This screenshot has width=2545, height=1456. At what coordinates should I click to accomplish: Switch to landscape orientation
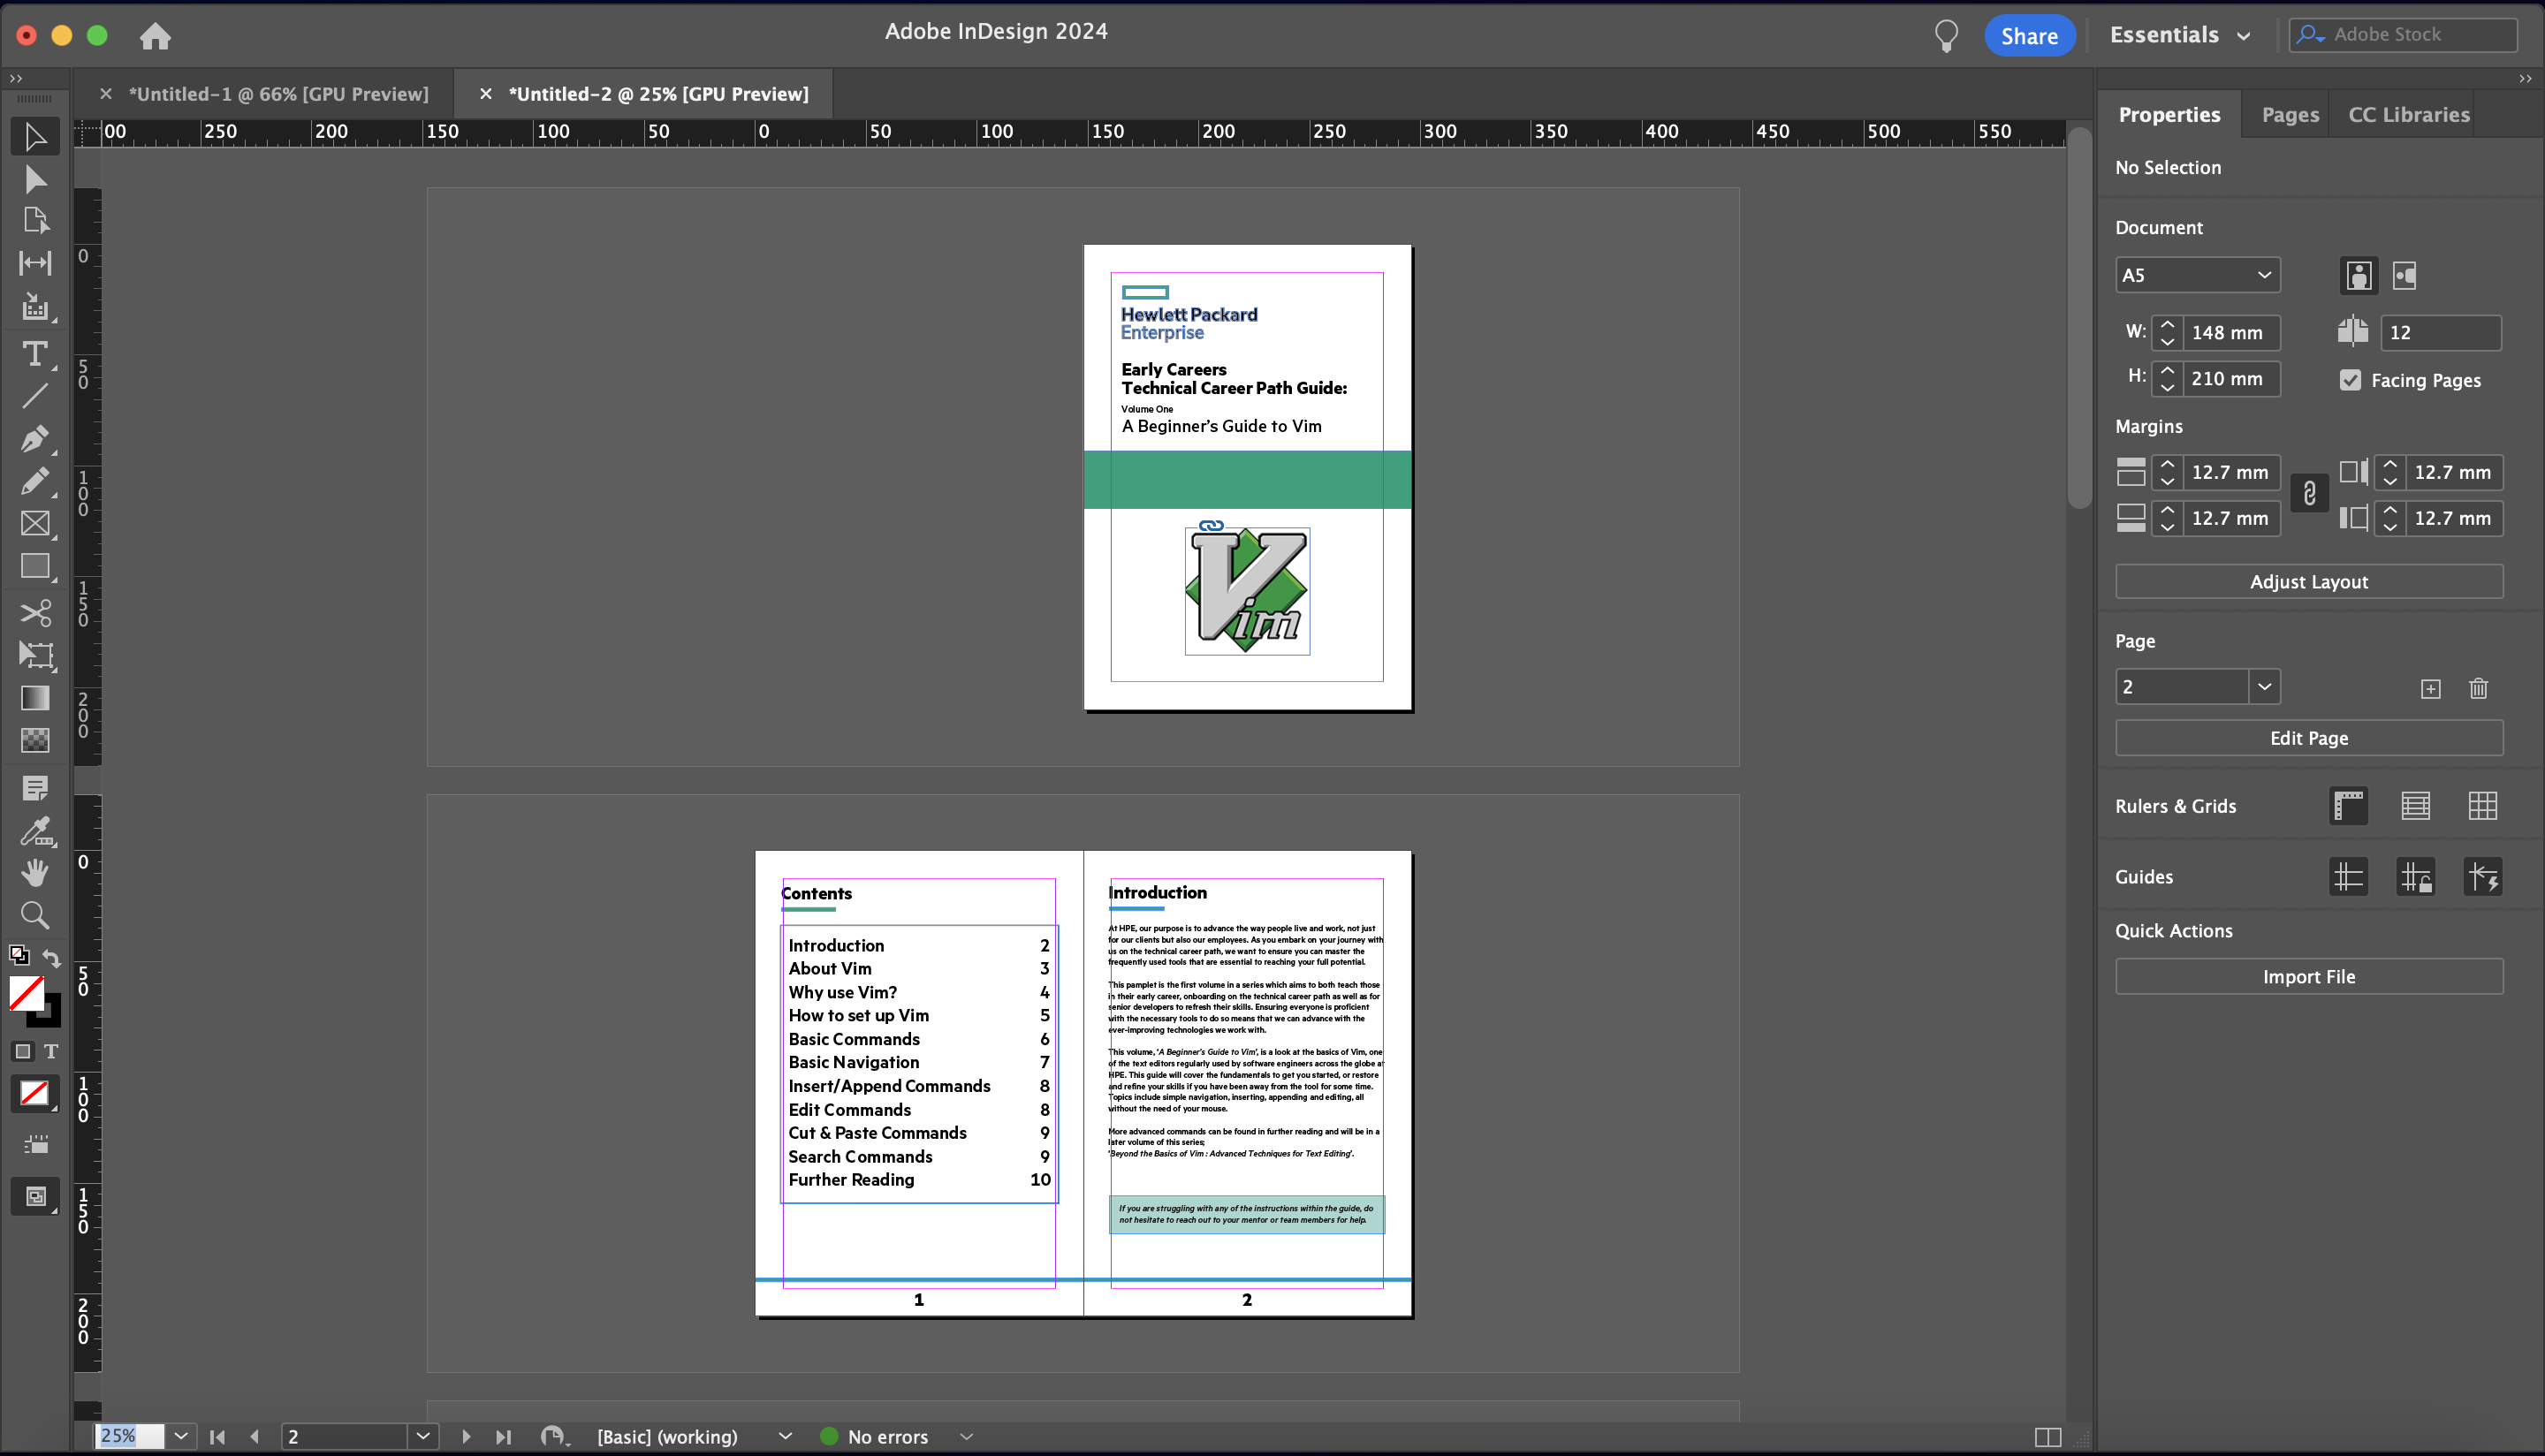(x=2405, y=275)
